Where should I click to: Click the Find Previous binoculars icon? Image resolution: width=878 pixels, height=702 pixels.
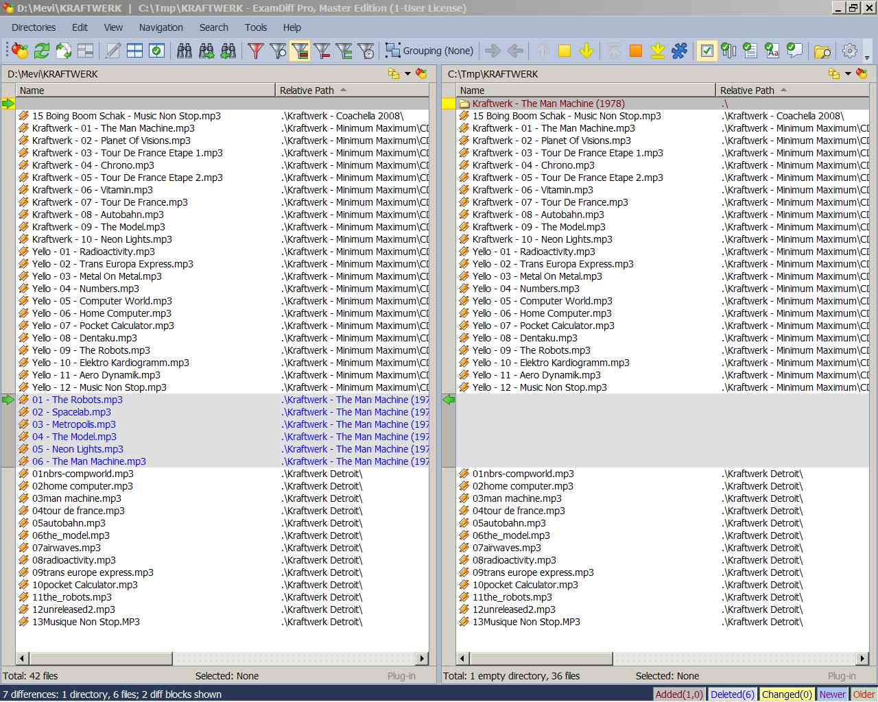click(x=228, y=51)
